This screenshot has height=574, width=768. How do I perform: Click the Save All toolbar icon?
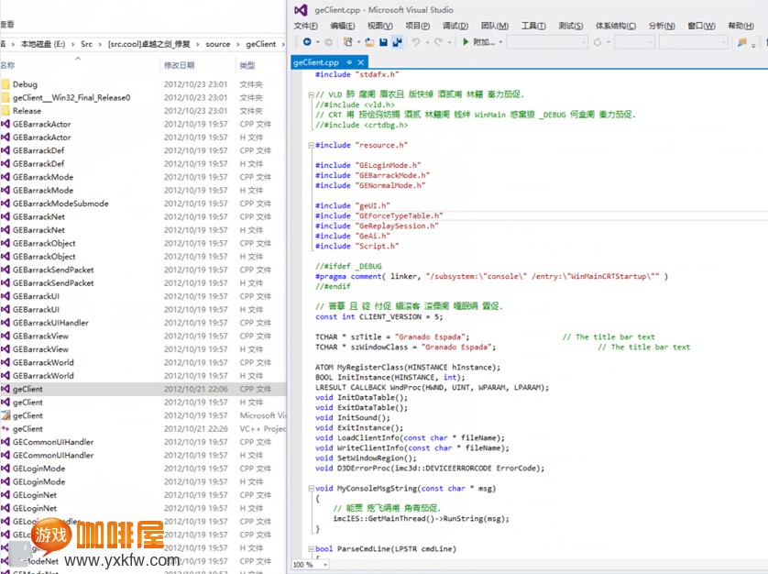coord(398,42)
